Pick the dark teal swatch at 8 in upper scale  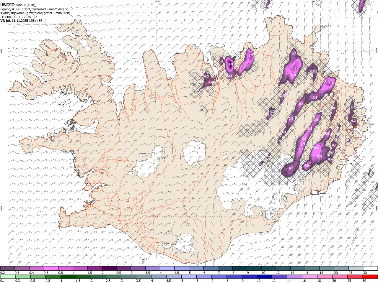239,269
